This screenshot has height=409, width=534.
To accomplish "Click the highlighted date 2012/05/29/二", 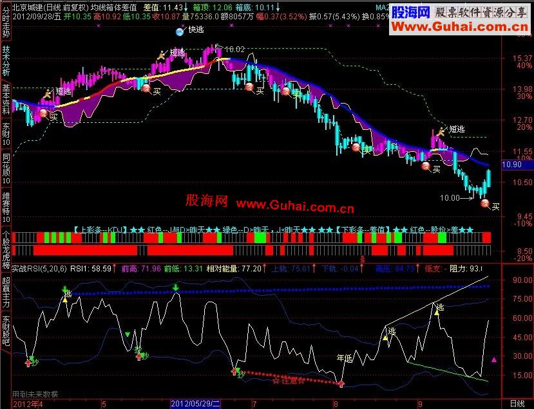I will pyautogui.click(x=195, y=404).
